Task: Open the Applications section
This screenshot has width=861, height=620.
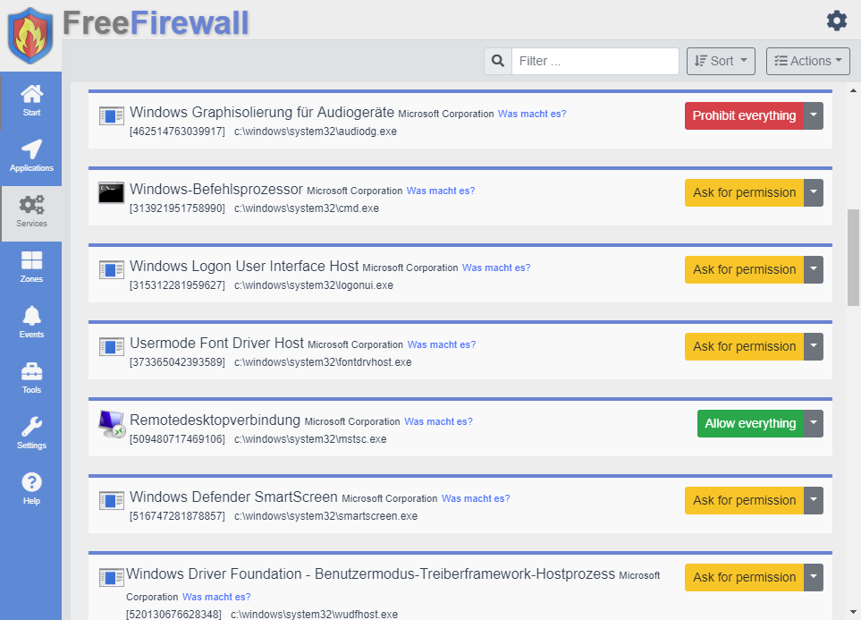Action: click(31, 155)
